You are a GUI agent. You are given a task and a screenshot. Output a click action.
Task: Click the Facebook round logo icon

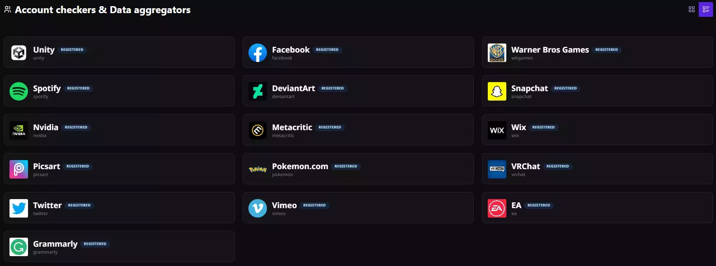[257, 53]
